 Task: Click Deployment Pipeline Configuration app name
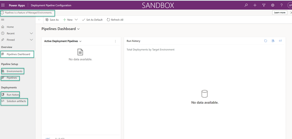51,5
